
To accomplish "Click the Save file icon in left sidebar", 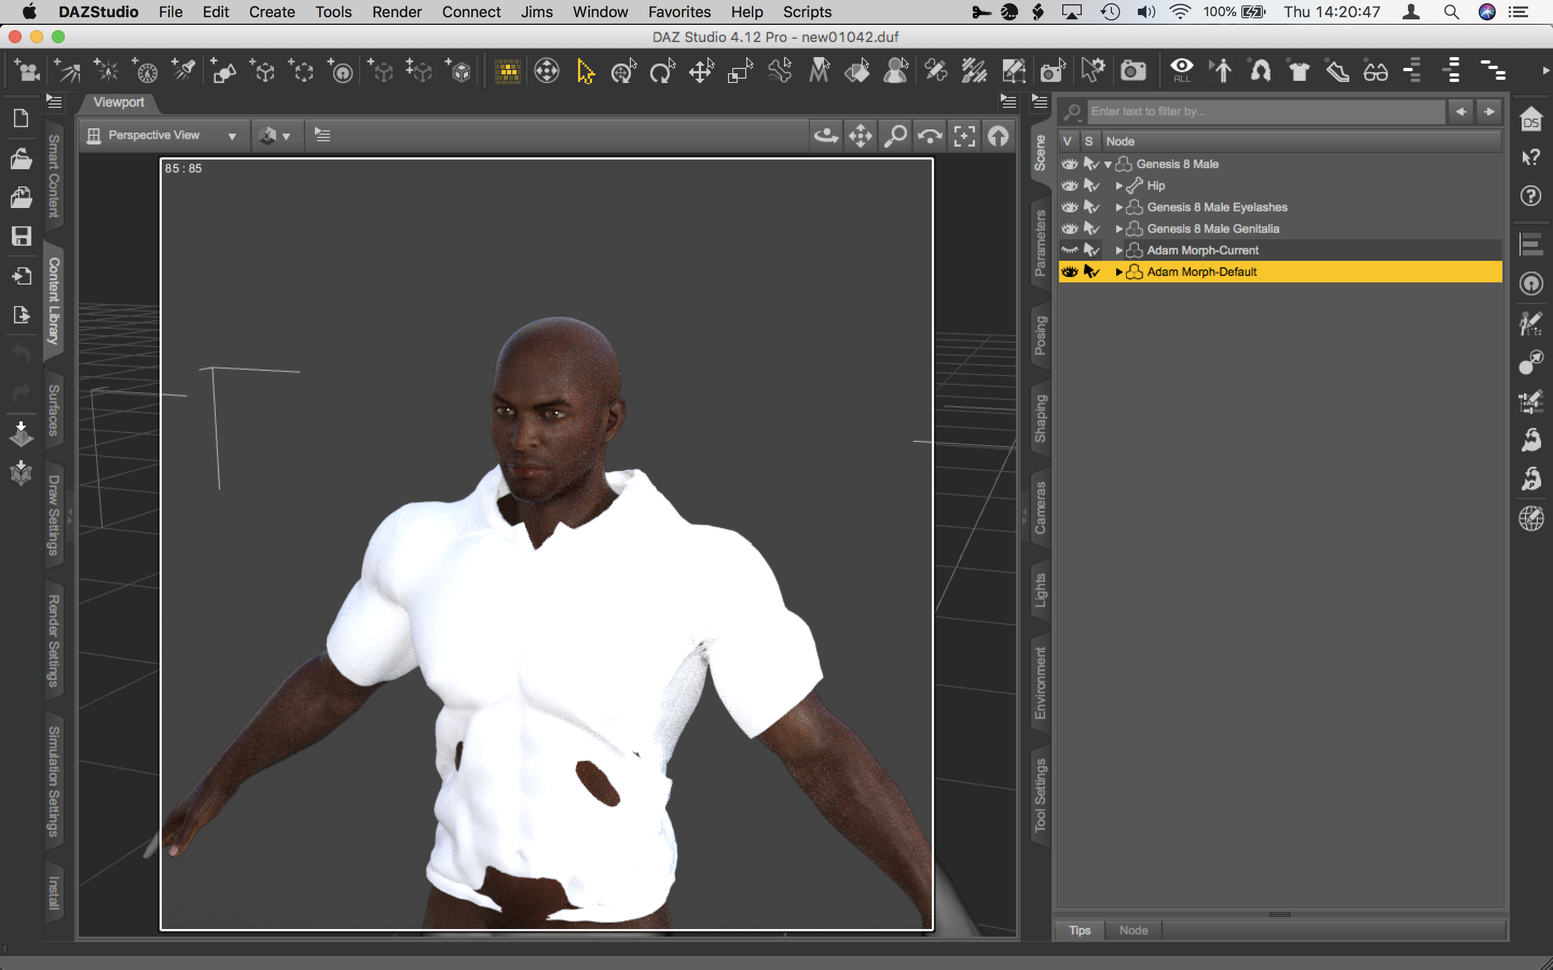I will (x=21, y=236).
